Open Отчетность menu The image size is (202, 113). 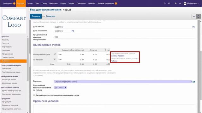tap(81, 3)
